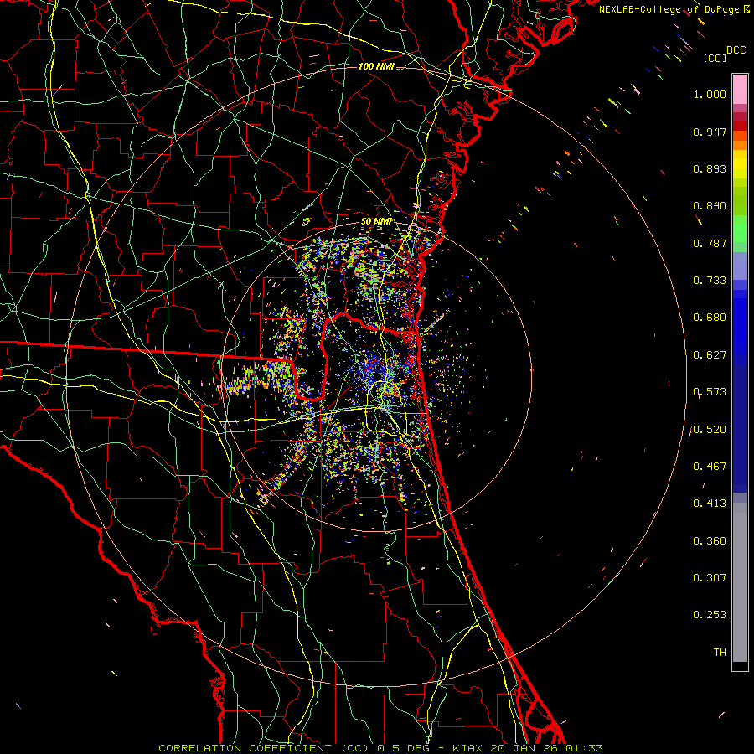Click the 50 NMI range ring label
This screenshot has width=754, height=754.
click(376, 221)
